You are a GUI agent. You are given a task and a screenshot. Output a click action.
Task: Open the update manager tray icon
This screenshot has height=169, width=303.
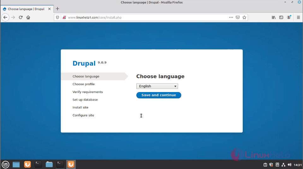point(277,165)
